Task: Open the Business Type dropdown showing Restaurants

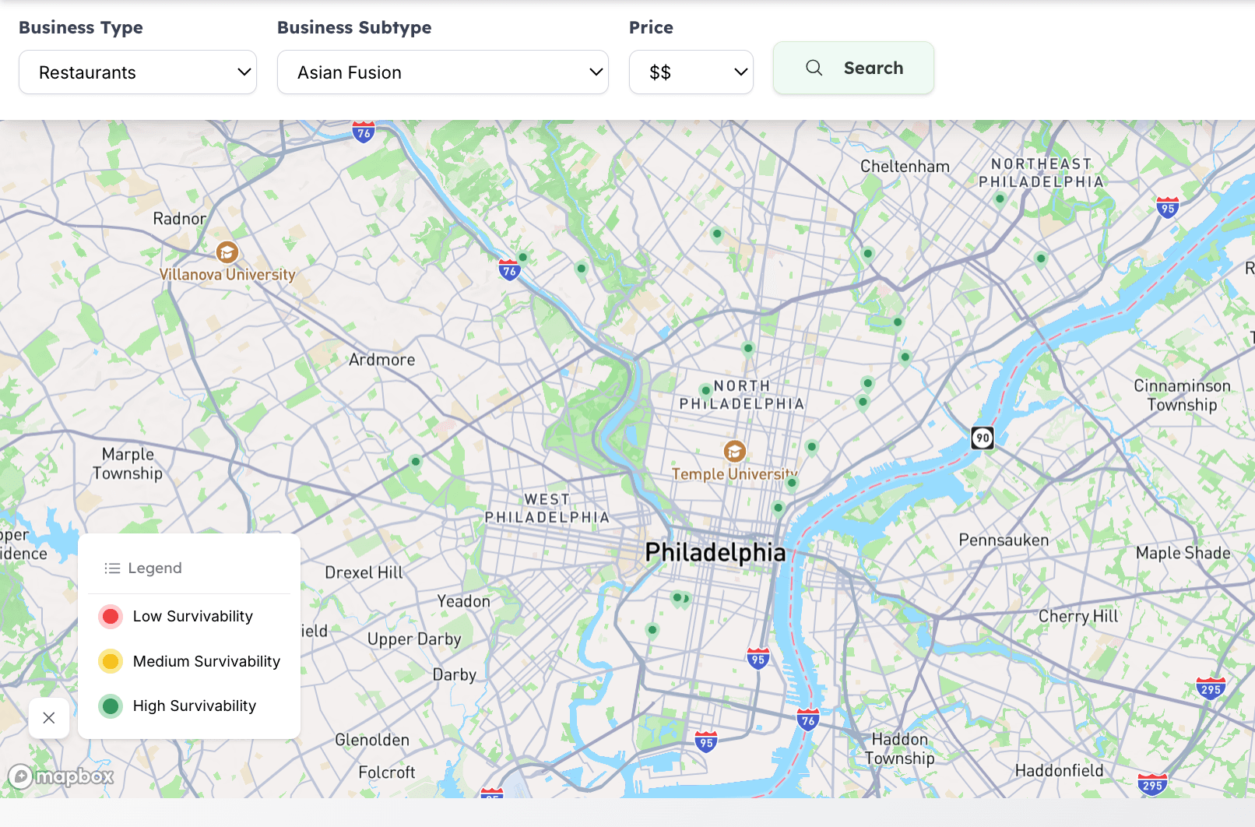Action: pos(137,72)
